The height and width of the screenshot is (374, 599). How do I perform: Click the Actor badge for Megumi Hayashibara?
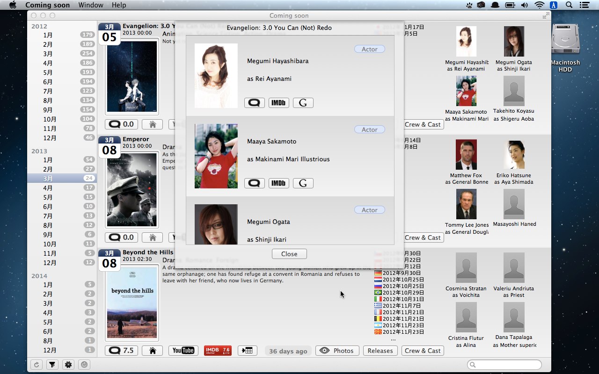(x=370, y=49)
